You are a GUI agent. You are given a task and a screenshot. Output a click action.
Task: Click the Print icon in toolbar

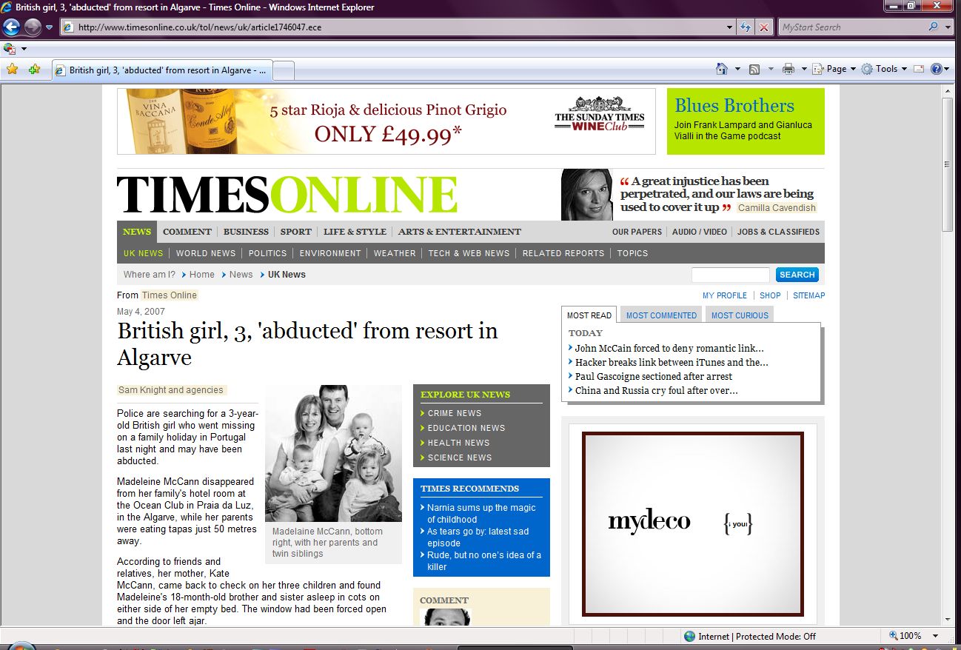[x=788, y=69]
